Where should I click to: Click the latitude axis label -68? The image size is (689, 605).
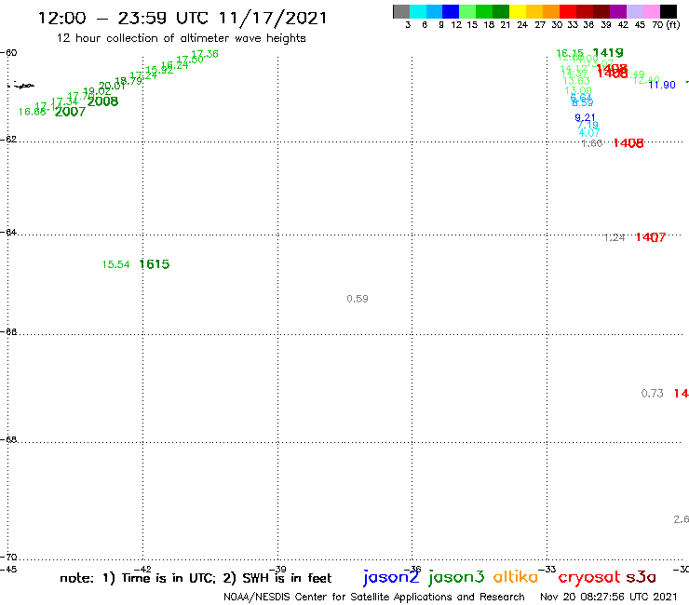click(8, 440)
